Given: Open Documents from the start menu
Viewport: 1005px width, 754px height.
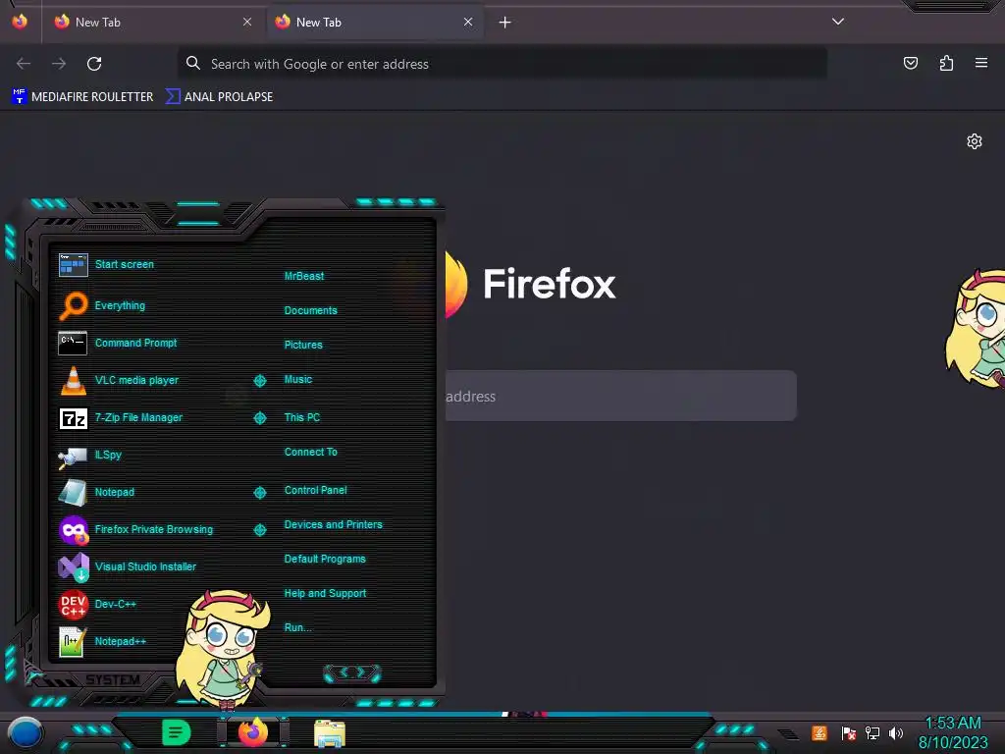Looking at the screenshot, I should 311,310.
